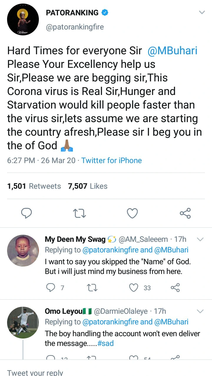Share the @AM_Saleeem reply

pos(175,288)
